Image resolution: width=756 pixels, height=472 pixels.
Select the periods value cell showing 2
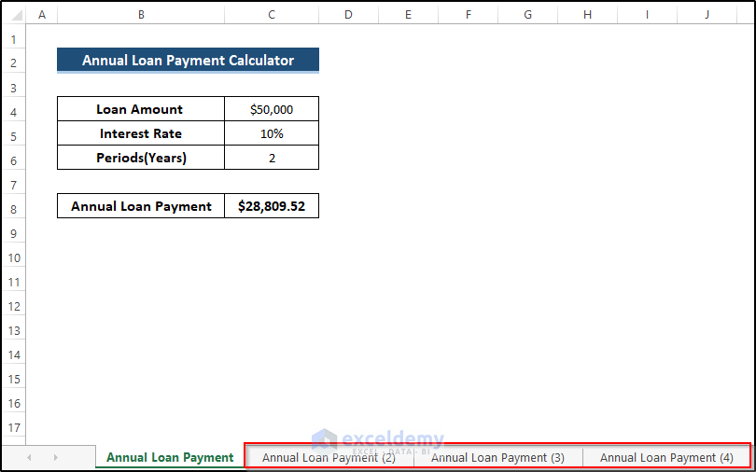tap(272, 158)
